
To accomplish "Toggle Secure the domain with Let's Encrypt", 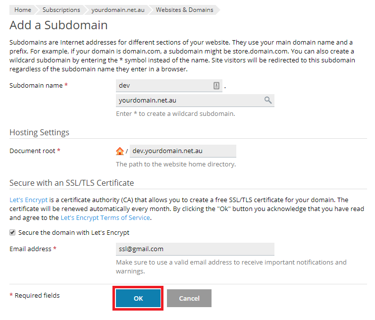I will pos(12,232).
